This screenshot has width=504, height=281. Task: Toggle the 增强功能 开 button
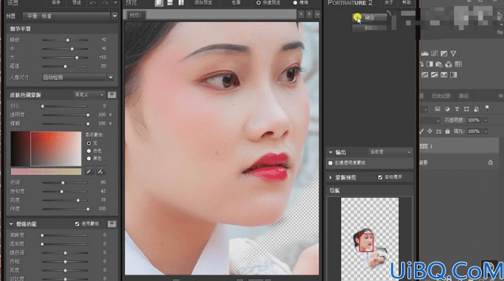pyautogui.click(x=112, y=224)
